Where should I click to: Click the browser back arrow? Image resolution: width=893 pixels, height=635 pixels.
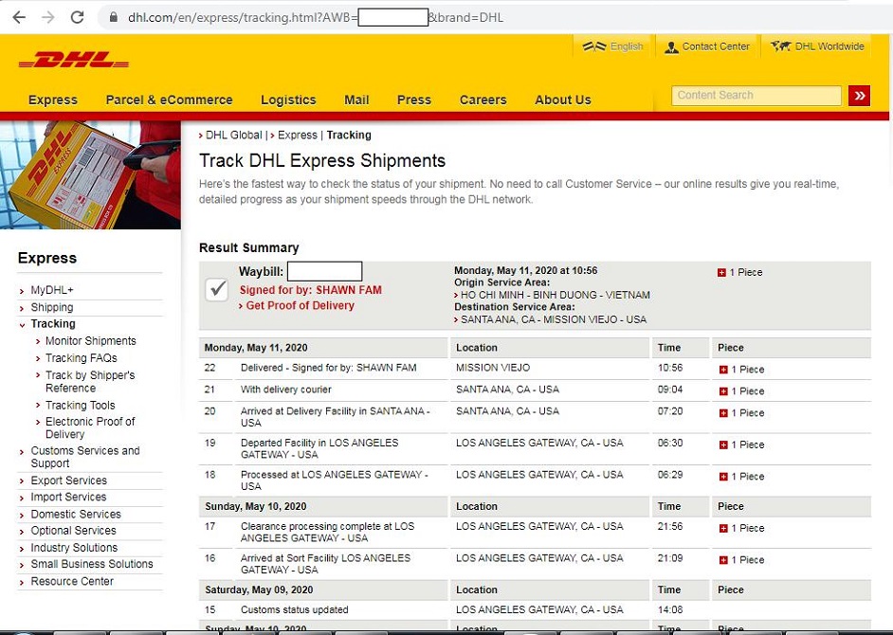tap(19, 17)
